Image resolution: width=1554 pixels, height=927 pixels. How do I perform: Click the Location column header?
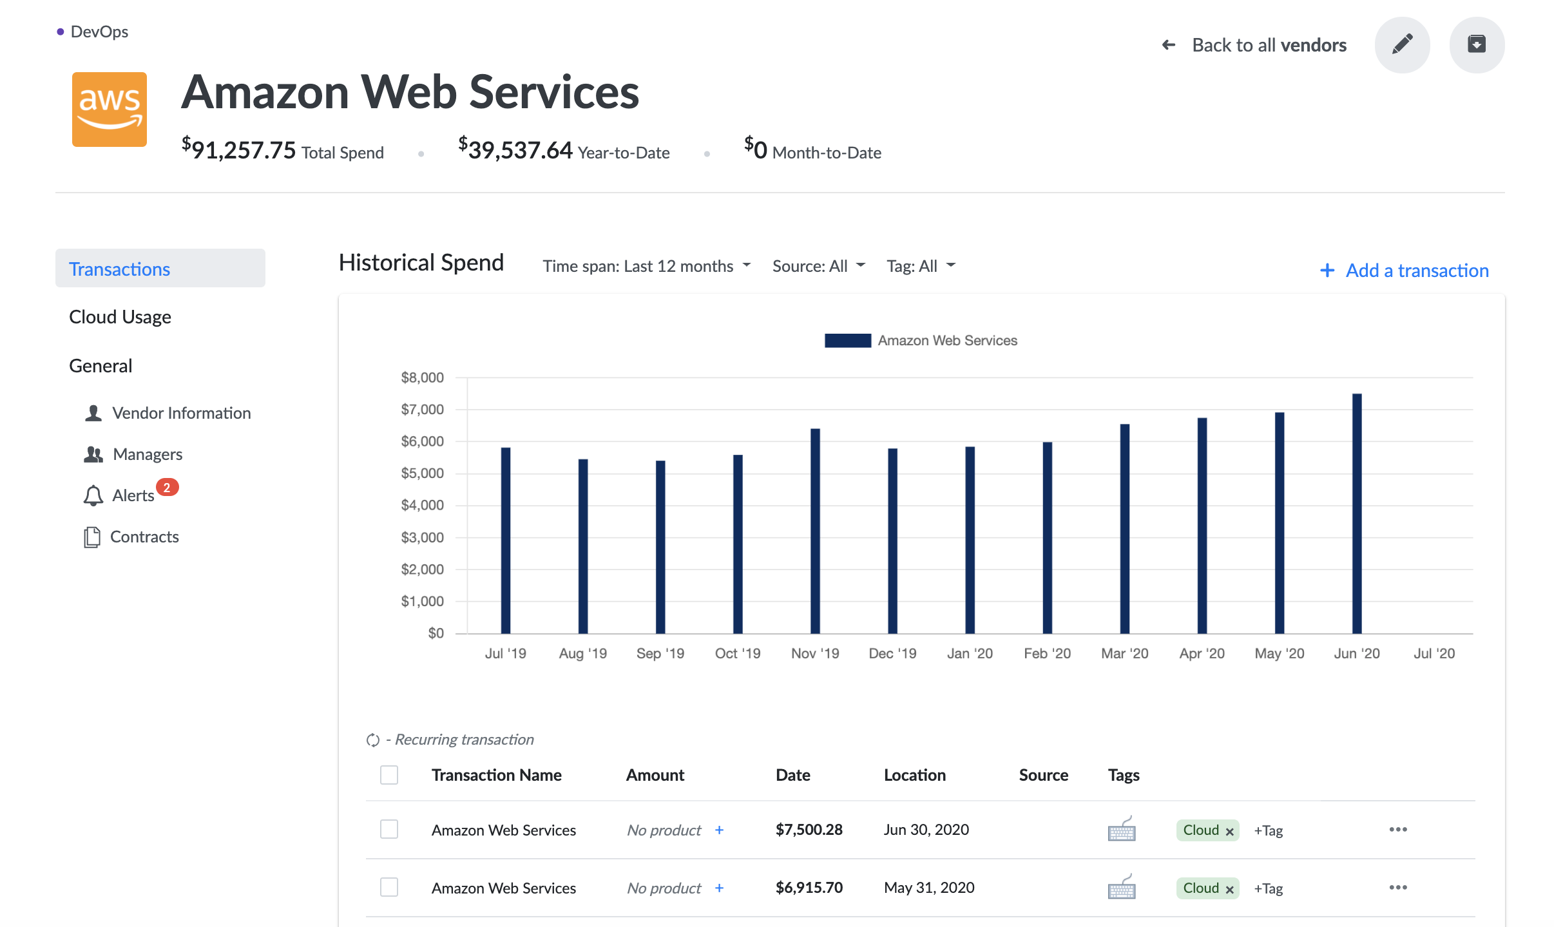click(915, 775)
